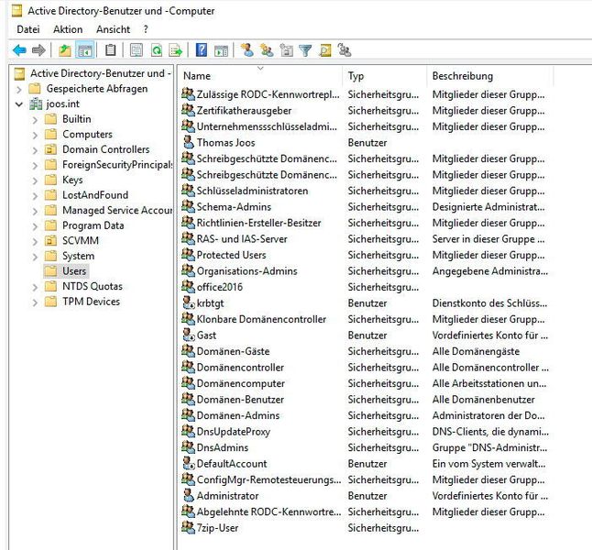This screenshot has width=592, height=550.
Task: Select ForeignSecurityPrincipals in the tree
Action: coord(117,165)
